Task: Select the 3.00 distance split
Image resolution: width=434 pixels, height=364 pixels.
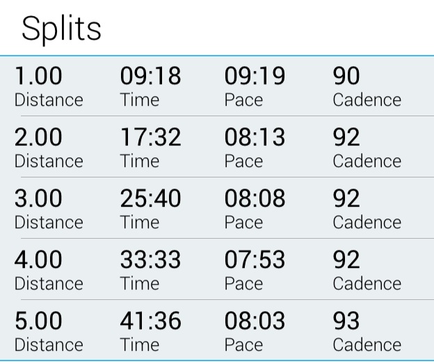Action: [x=38, y=198]
